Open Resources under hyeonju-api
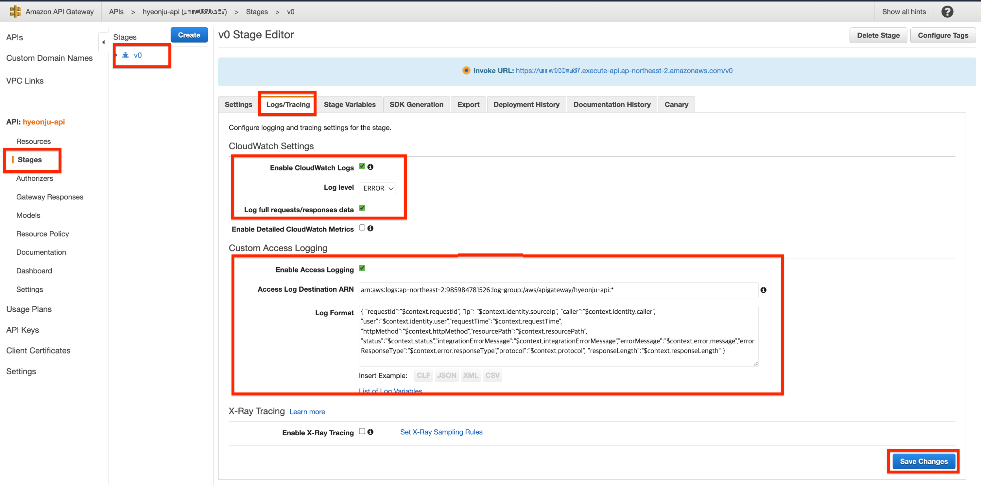981x485 pixels. point(33,141)
